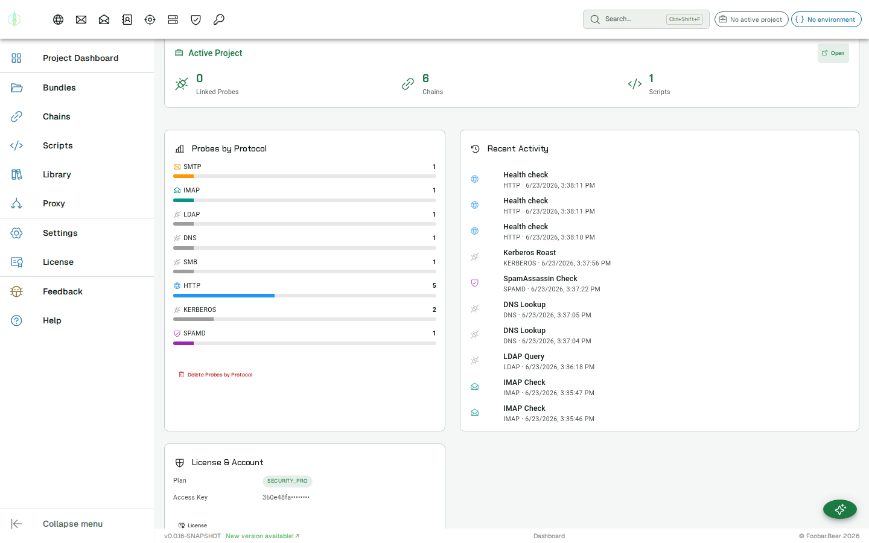Click Delete Probes by Protocol
869x543 pixels.
point(215,375)
